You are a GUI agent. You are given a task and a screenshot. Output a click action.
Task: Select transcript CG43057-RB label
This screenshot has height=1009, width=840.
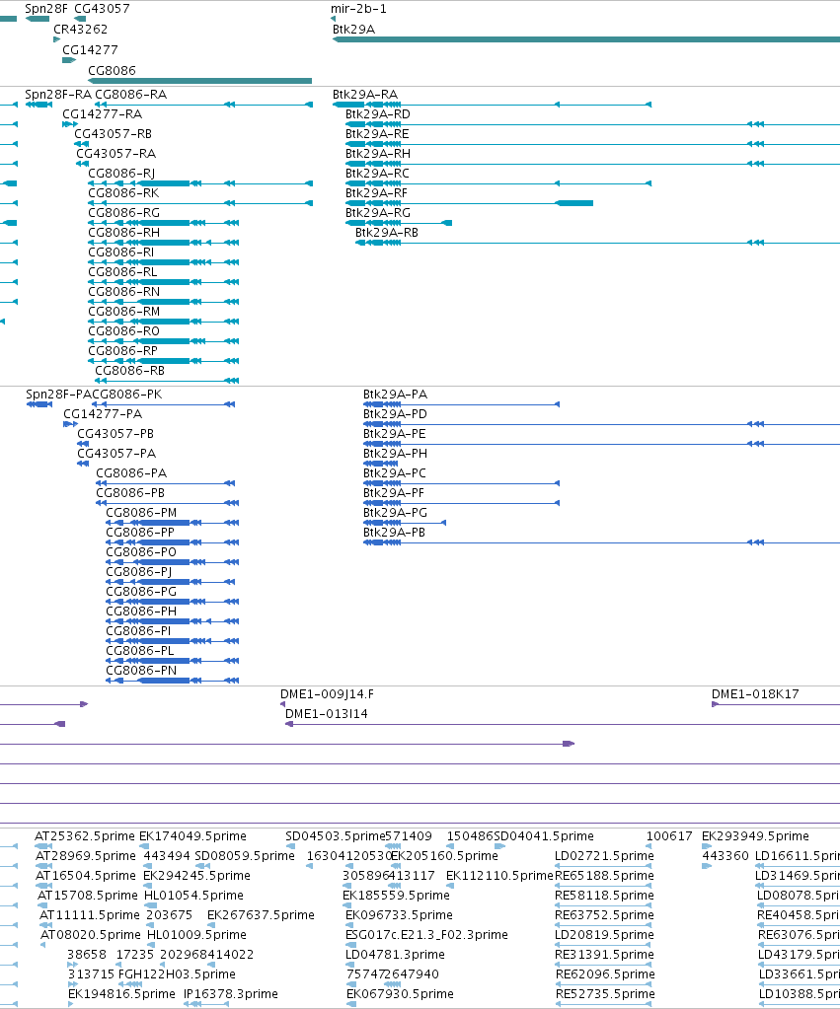(114, 134)
